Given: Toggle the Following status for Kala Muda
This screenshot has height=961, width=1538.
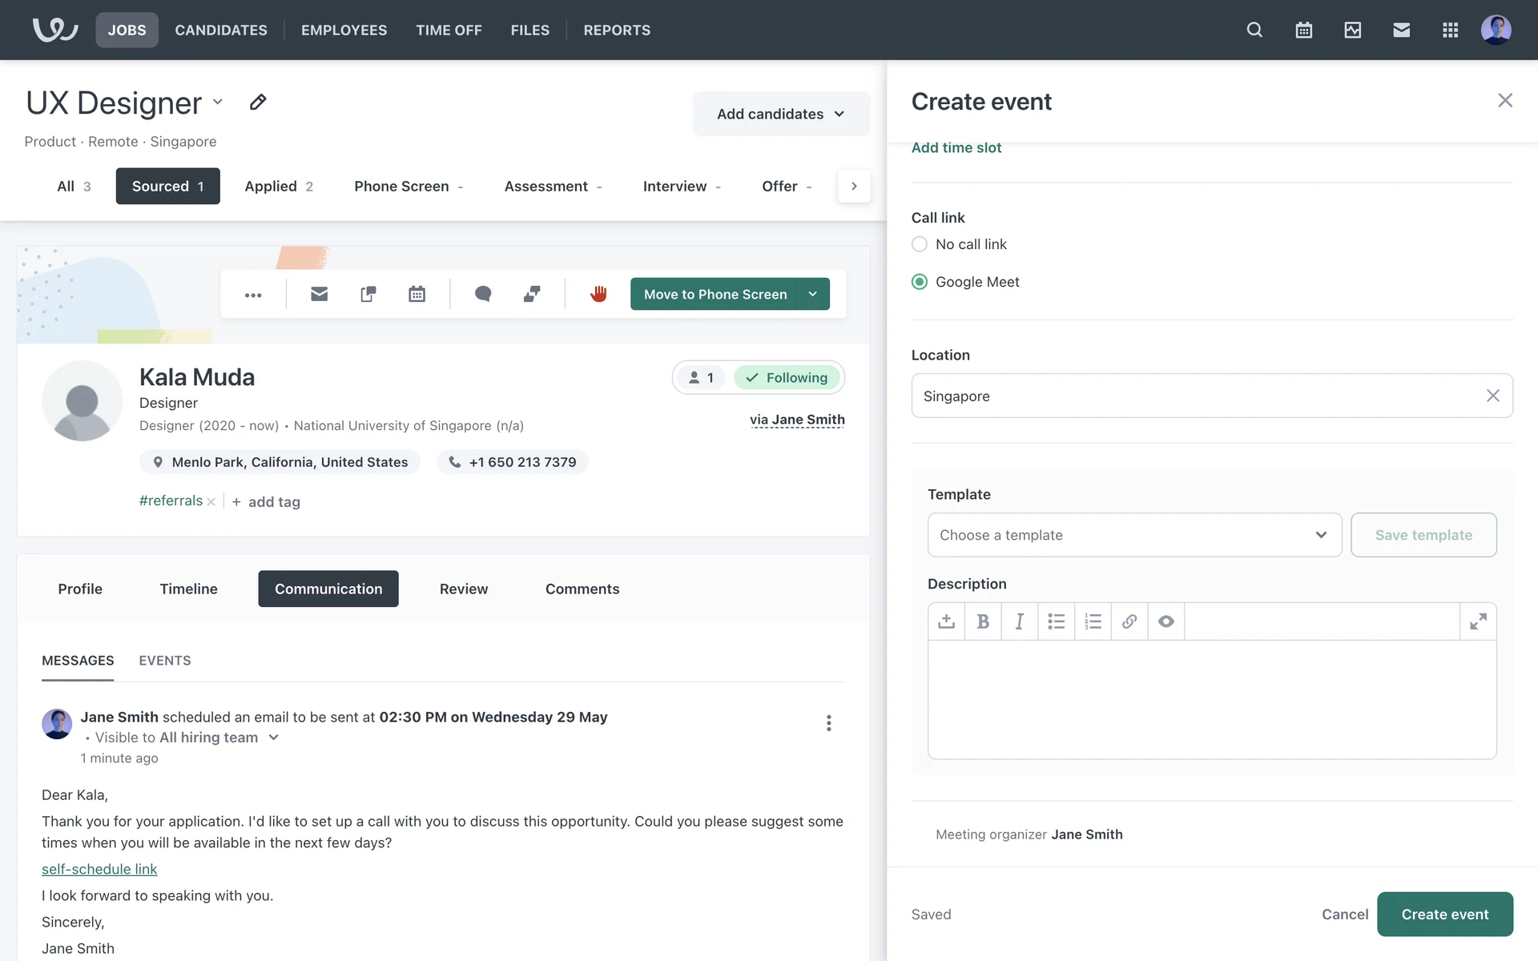Looking at the screenshot, I should pyautogui.click(x=787, y=377).
